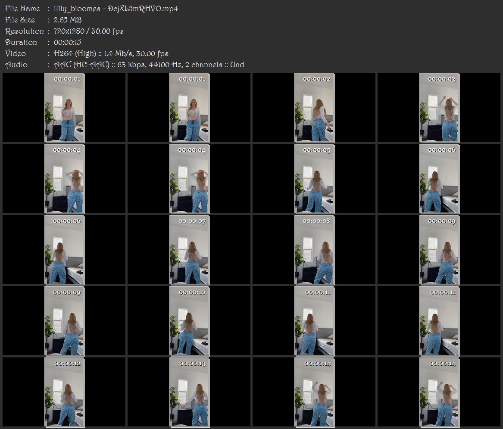Click the file name 'lilly_bloomes - DcjXL5mRHVO.mp4'

(x=116, y=9)
